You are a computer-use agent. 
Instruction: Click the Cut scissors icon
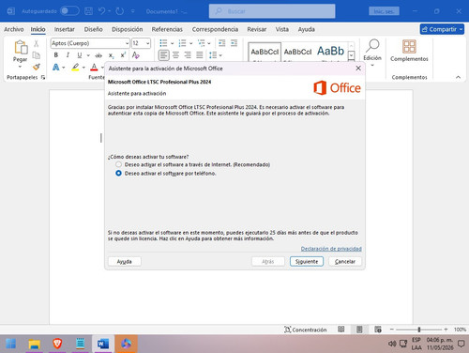point(37,43)
